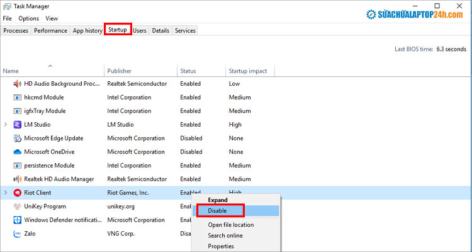472x252 pixels.
Task: Choose Search online in the context menu
Action: pos(225,236)
